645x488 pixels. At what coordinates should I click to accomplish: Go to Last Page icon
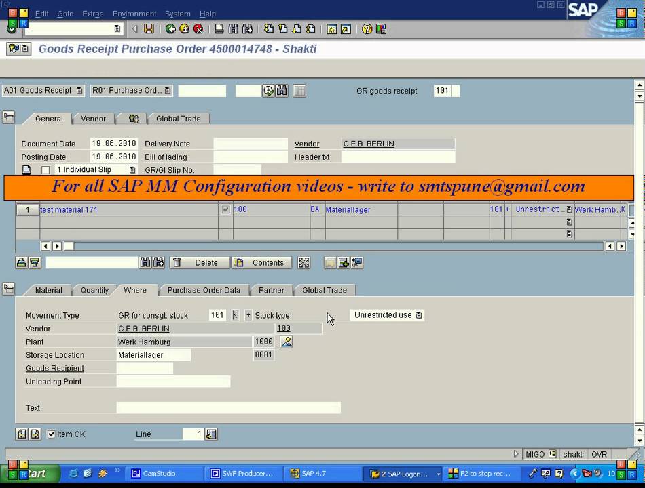[310, 28]
